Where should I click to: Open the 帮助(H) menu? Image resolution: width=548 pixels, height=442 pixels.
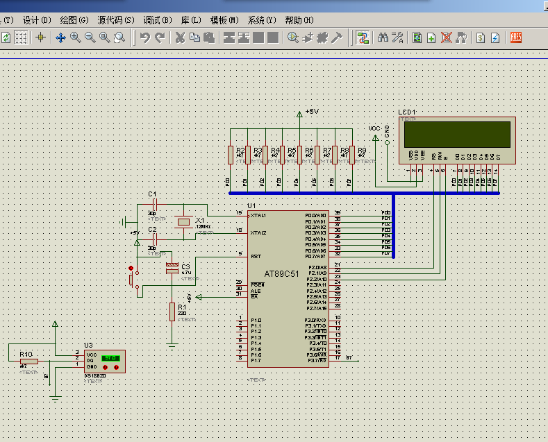tap(299, 20)
